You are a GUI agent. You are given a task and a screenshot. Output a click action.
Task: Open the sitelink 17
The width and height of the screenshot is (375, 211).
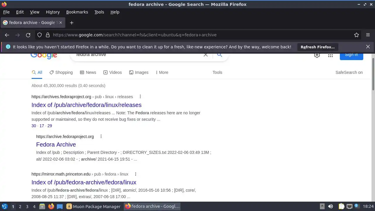point(42,126)
